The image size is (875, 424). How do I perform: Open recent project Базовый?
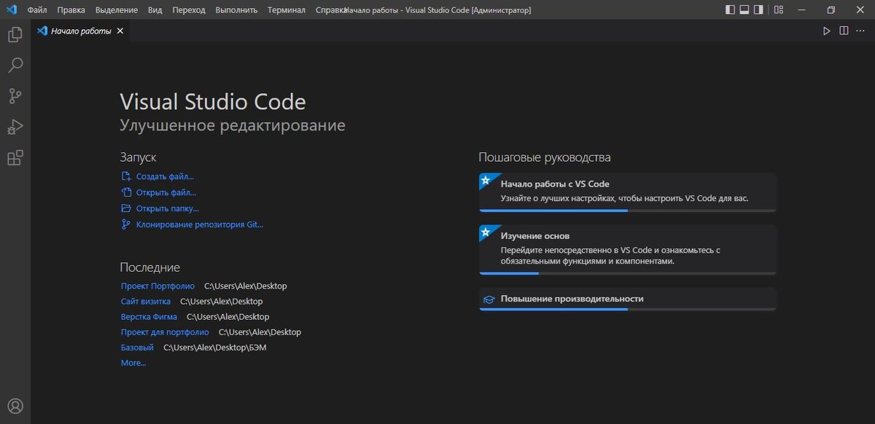point(137,348)
